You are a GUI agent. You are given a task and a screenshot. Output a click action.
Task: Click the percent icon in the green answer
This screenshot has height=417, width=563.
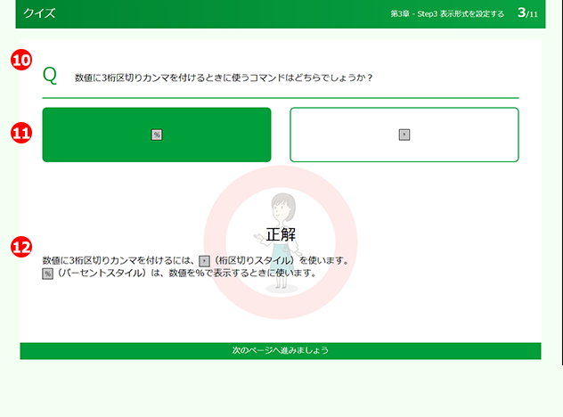157,135
